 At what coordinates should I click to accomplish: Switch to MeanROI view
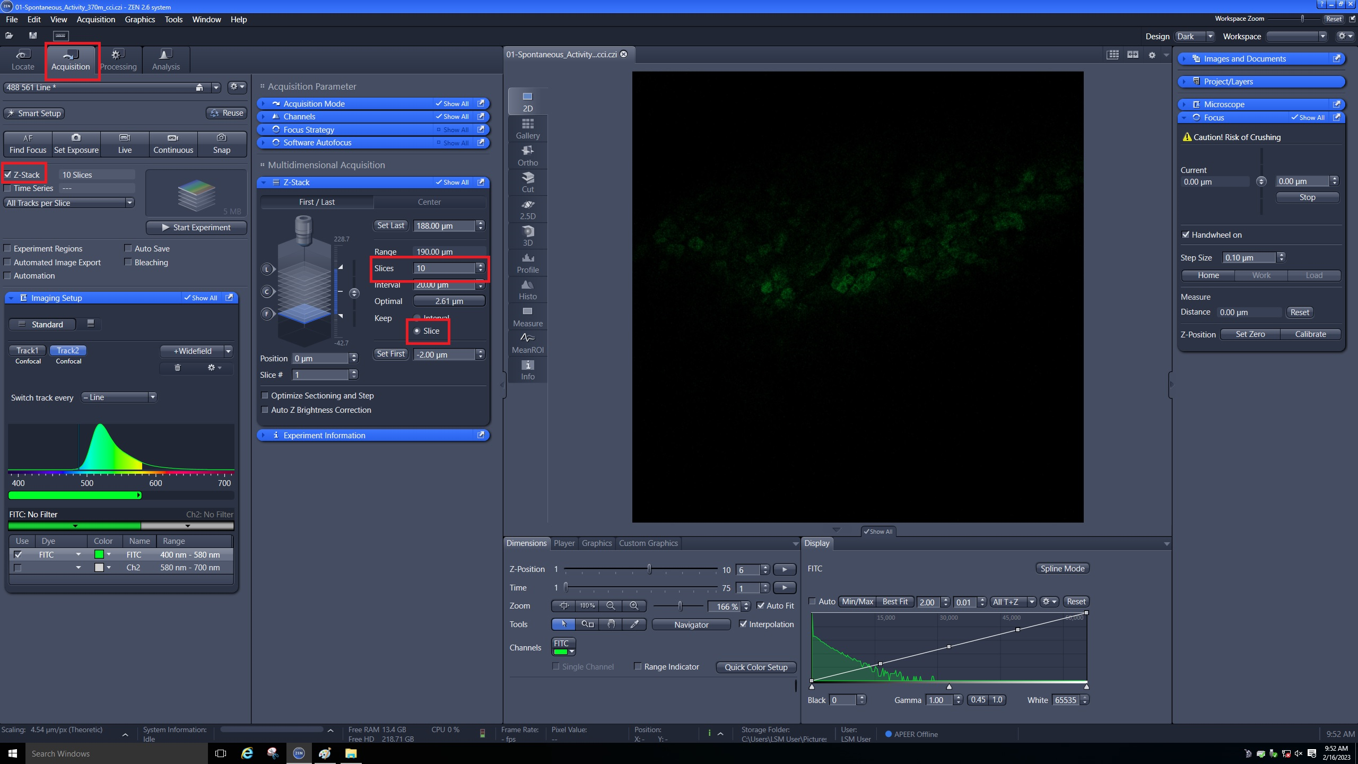(x=527, y=343)
